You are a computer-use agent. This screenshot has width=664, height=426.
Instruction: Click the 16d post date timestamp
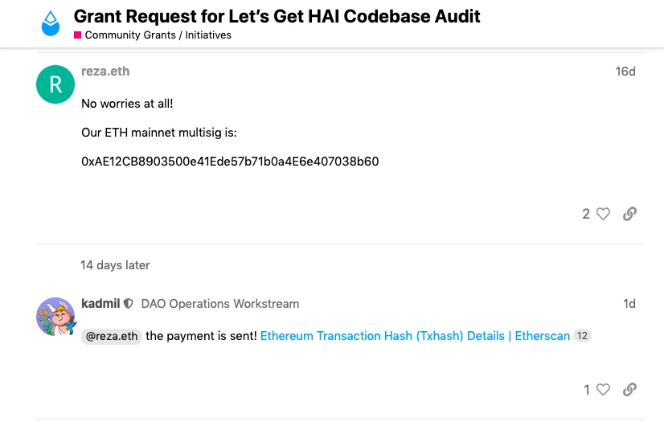click(625, 72)
